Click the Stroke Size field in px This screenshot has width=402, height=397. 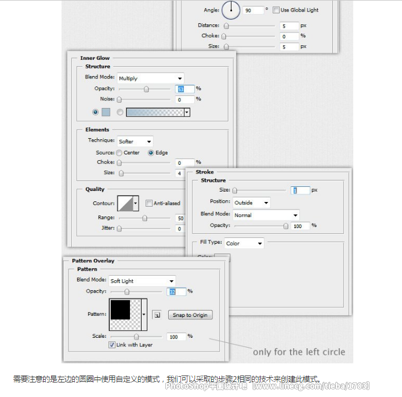pos(300,190)
